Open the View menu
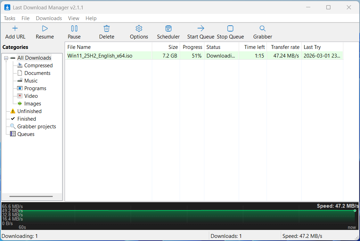Viewport: 360px width, 241px height. [x=73, y=18]
